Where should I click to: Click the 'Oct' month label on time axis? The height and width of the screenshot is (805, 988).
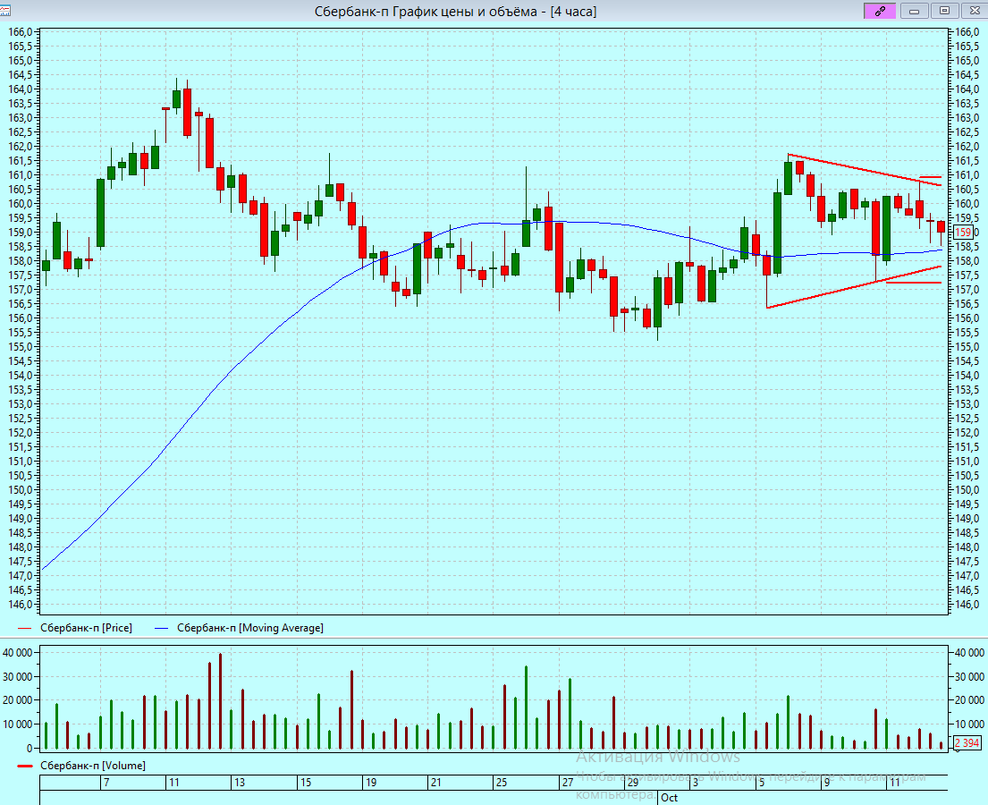669,798
